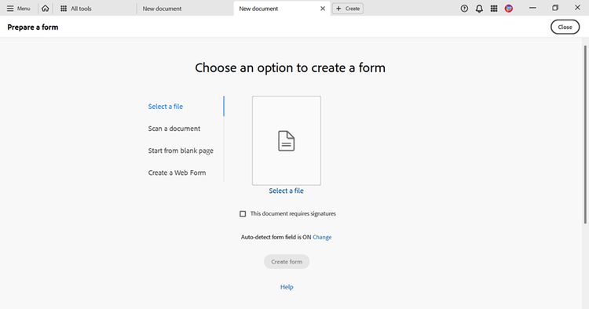This screenshot has width=589, height=309.
Task: Switch to first New document tab
Action: tap(162, 9)
